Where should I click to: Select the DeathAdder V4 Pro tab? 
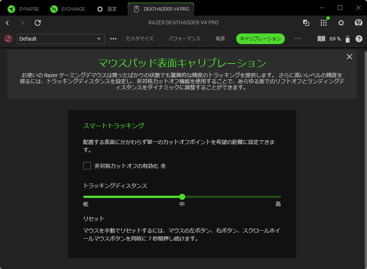pos(161,9)
